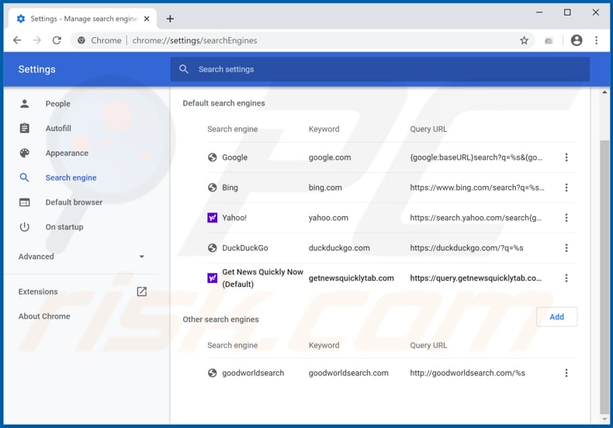Screen dimensions: 613x428
Task: Click the Settings header title
Action: (x=36, y=69)
